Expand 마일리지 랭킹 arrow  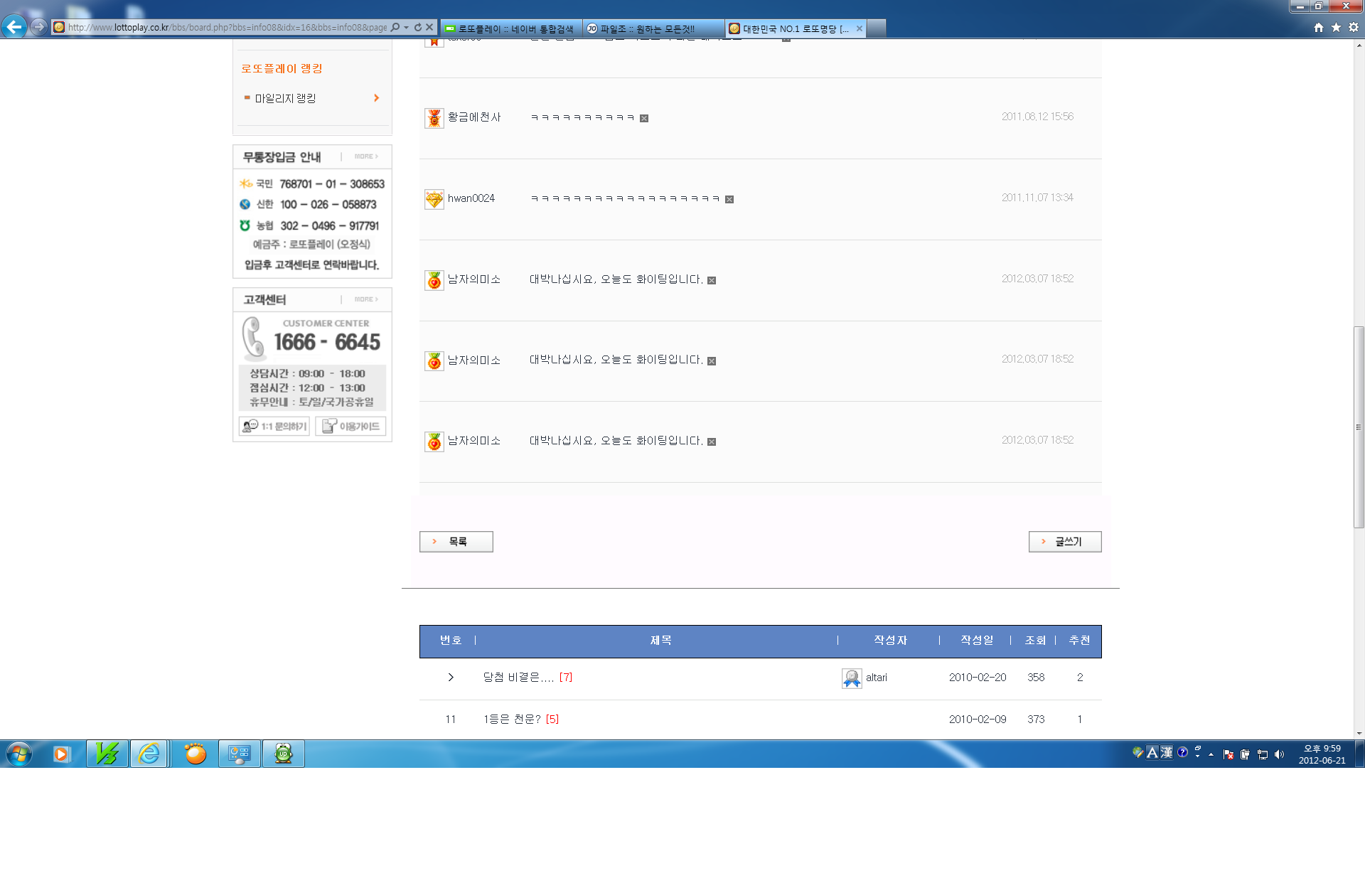point(376,98)
